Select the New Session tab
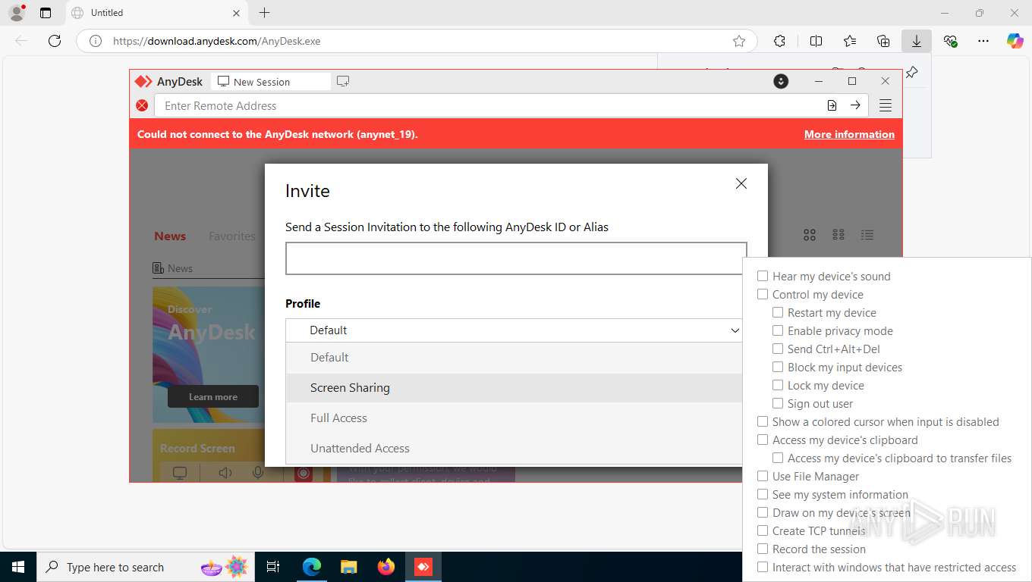 tap(270, 81)
